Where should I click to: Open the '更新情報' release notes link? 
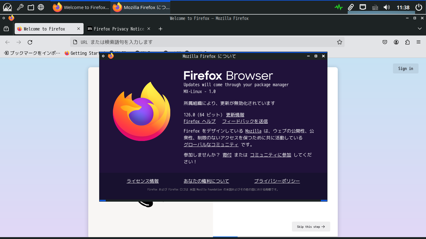pyautogui.click(x=235, y=115)
